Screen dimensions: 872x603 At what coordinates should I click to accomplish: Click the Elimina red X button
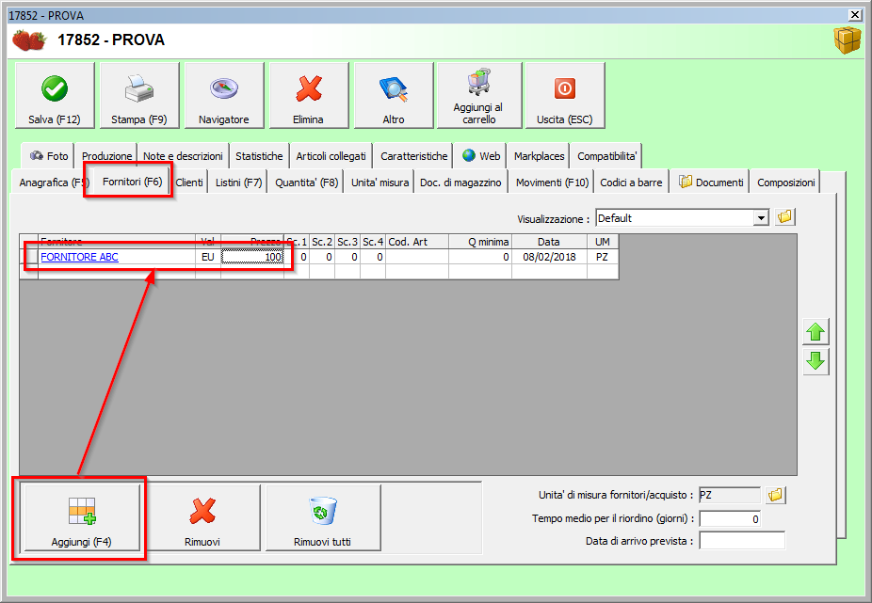309,96
